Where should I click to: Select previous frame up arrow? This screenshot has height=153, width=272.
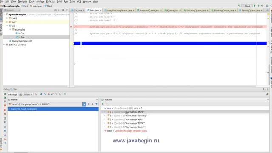[89, 104]
